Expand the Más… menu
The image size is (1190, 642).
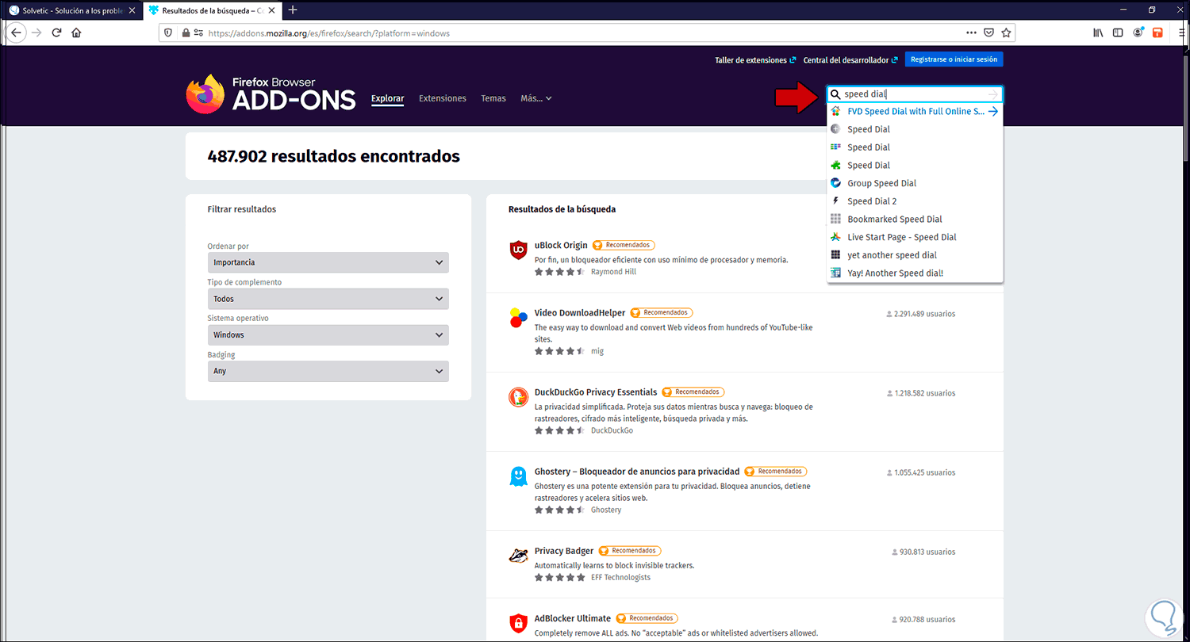[536, 98]
